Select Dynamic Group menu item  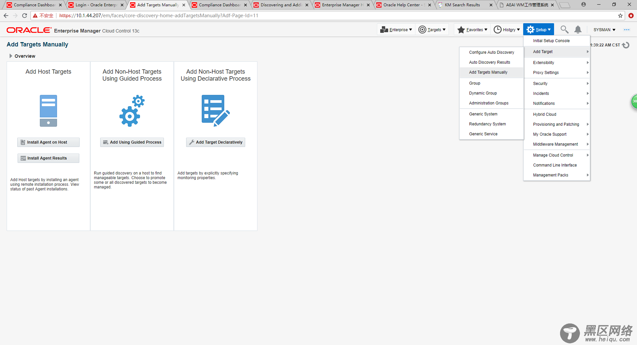pos(491,93)
